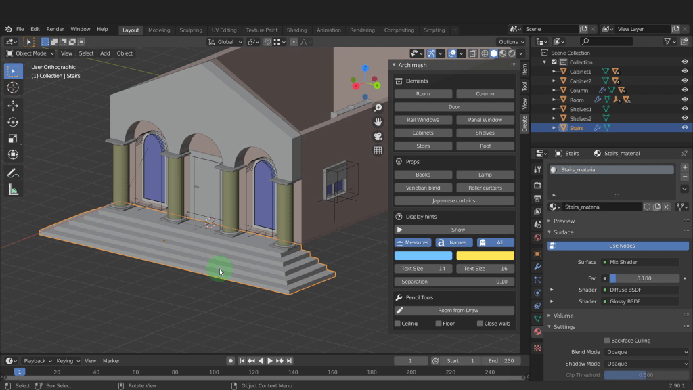Select the Annotate pencil tool
The image size is (693, 390).
(13, 173)
